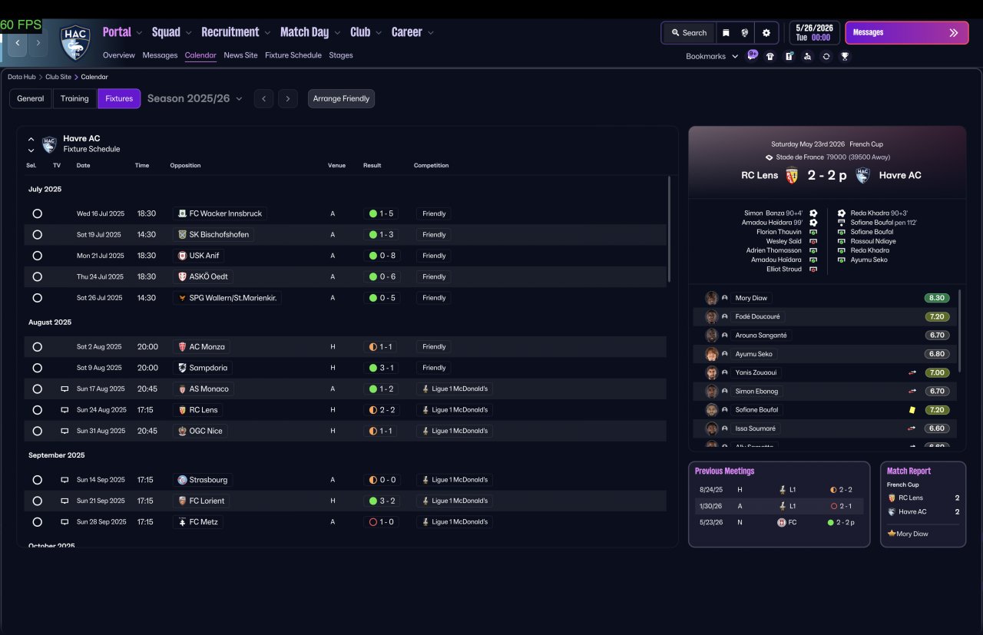Select the ASKÖ Oedt fixture radio button
983x635 pixels.
(37, 276)
